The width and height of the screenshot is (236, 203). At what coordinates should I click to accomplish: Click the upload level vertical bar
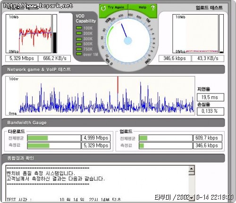pyautogui.click(x=221, y=34)
